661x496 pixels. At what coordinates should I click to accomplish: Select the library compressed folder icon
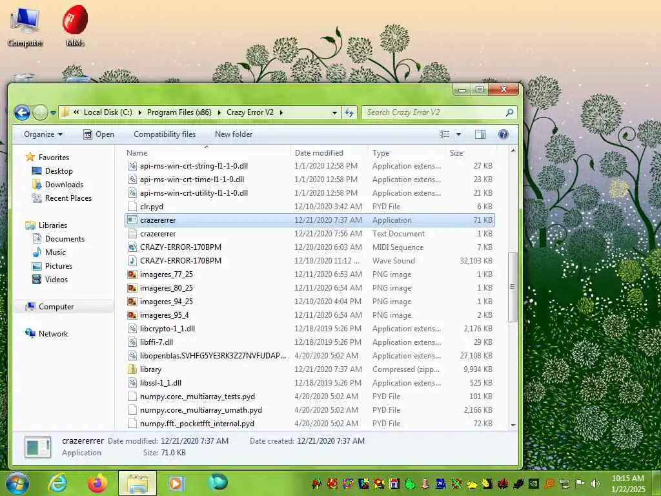coord(132,369)
